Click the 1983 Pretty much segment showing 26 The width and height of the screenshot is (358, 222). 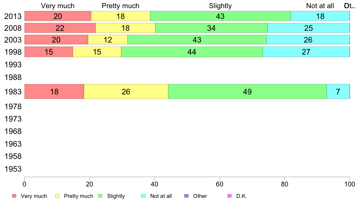[x=126, y=92]
